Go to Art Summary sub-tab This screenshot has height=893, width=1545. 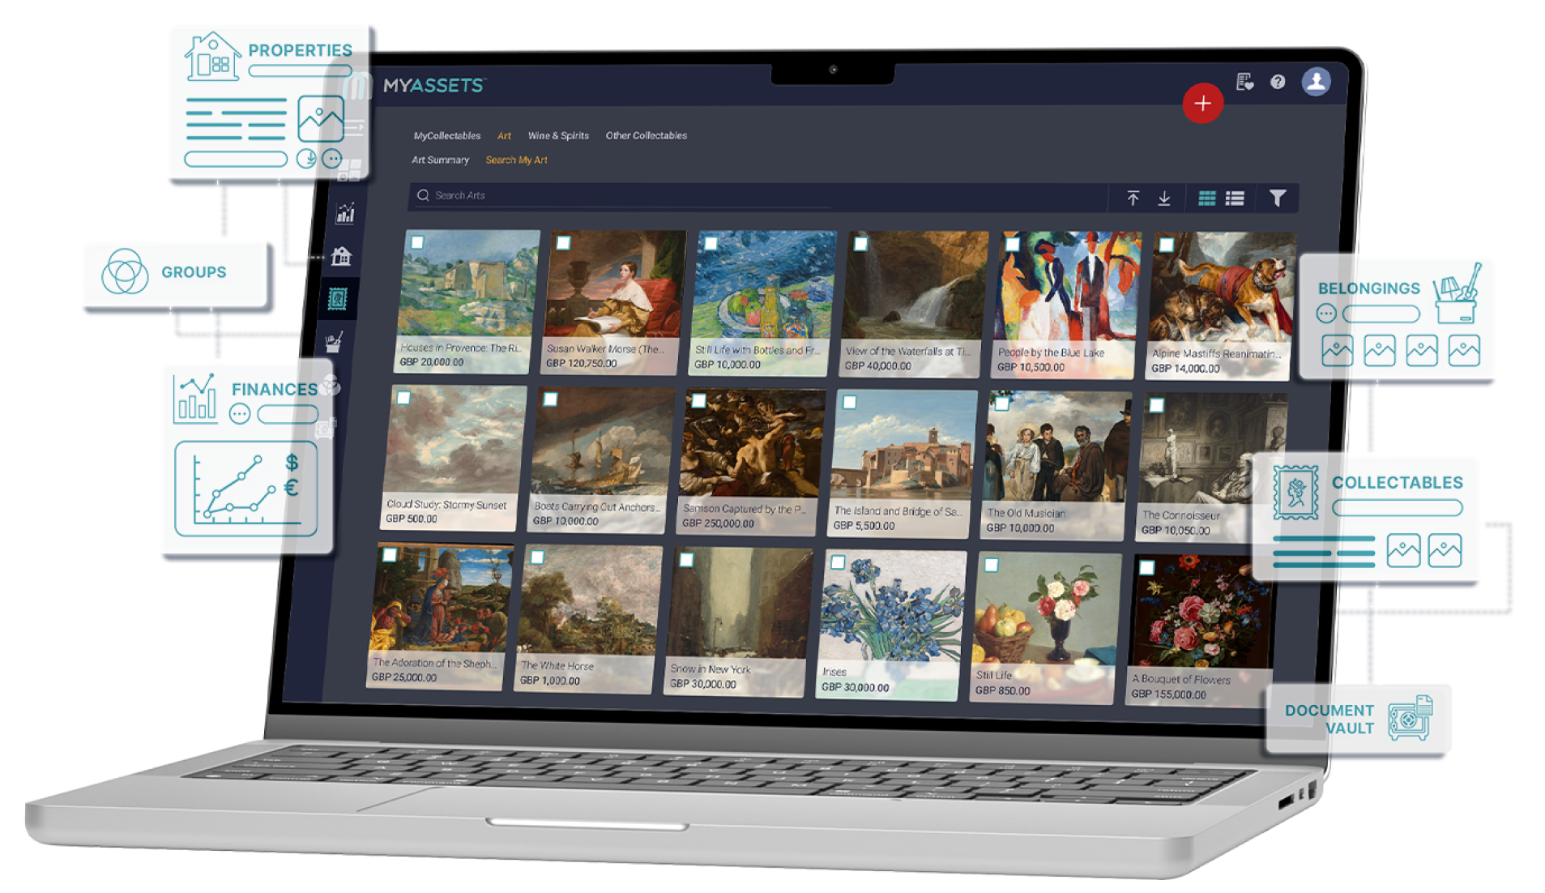pos(440,160)
